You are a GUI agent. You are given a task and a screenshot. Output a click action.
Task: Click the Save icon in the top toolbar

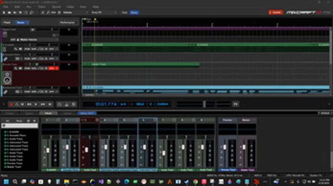14,13
